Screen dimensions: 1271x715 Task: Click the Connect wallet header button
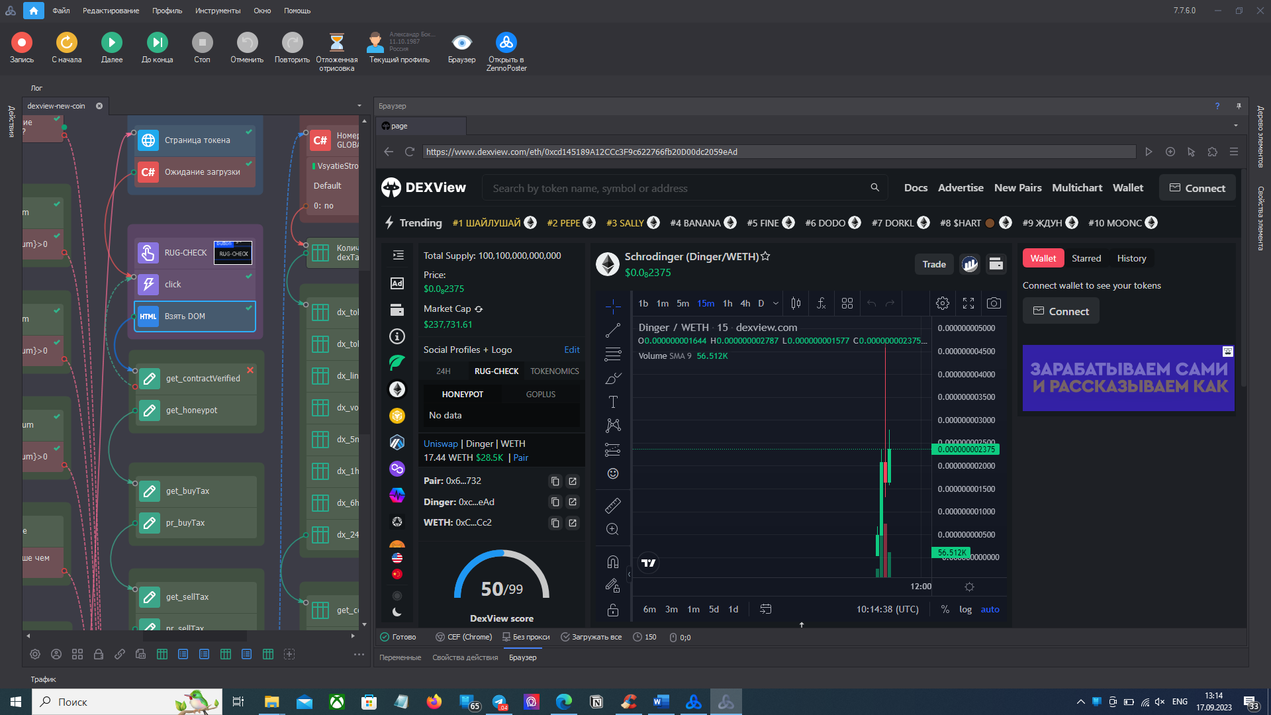[x=1197, y=188]
